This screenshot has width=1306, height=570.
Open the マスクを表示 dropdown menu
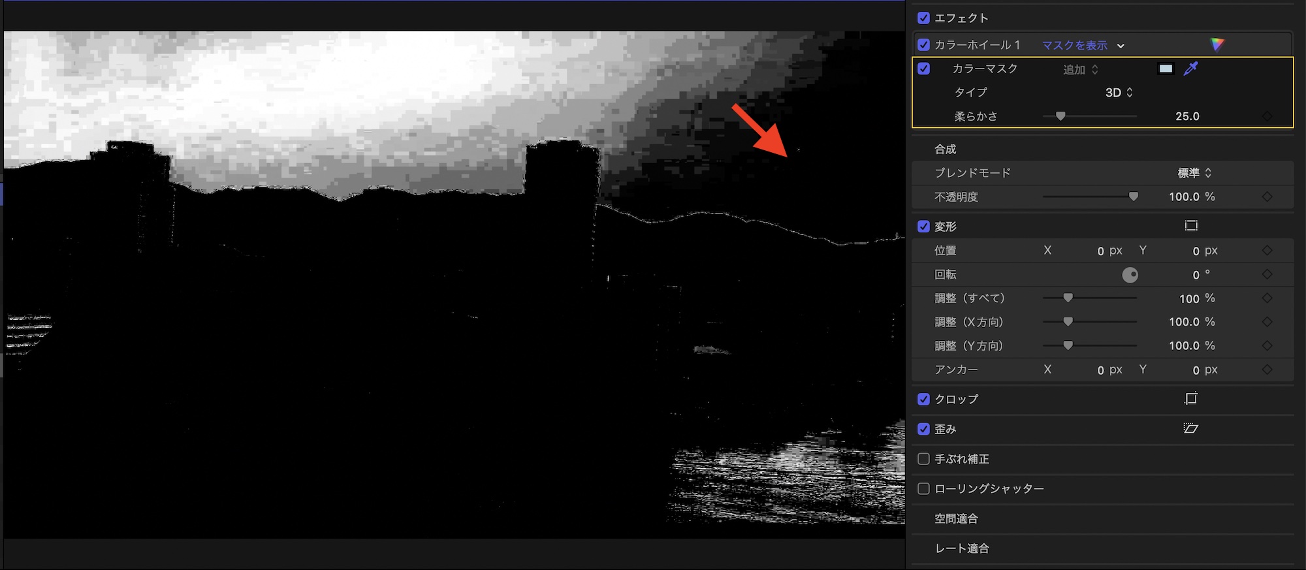click(1083, 45)
